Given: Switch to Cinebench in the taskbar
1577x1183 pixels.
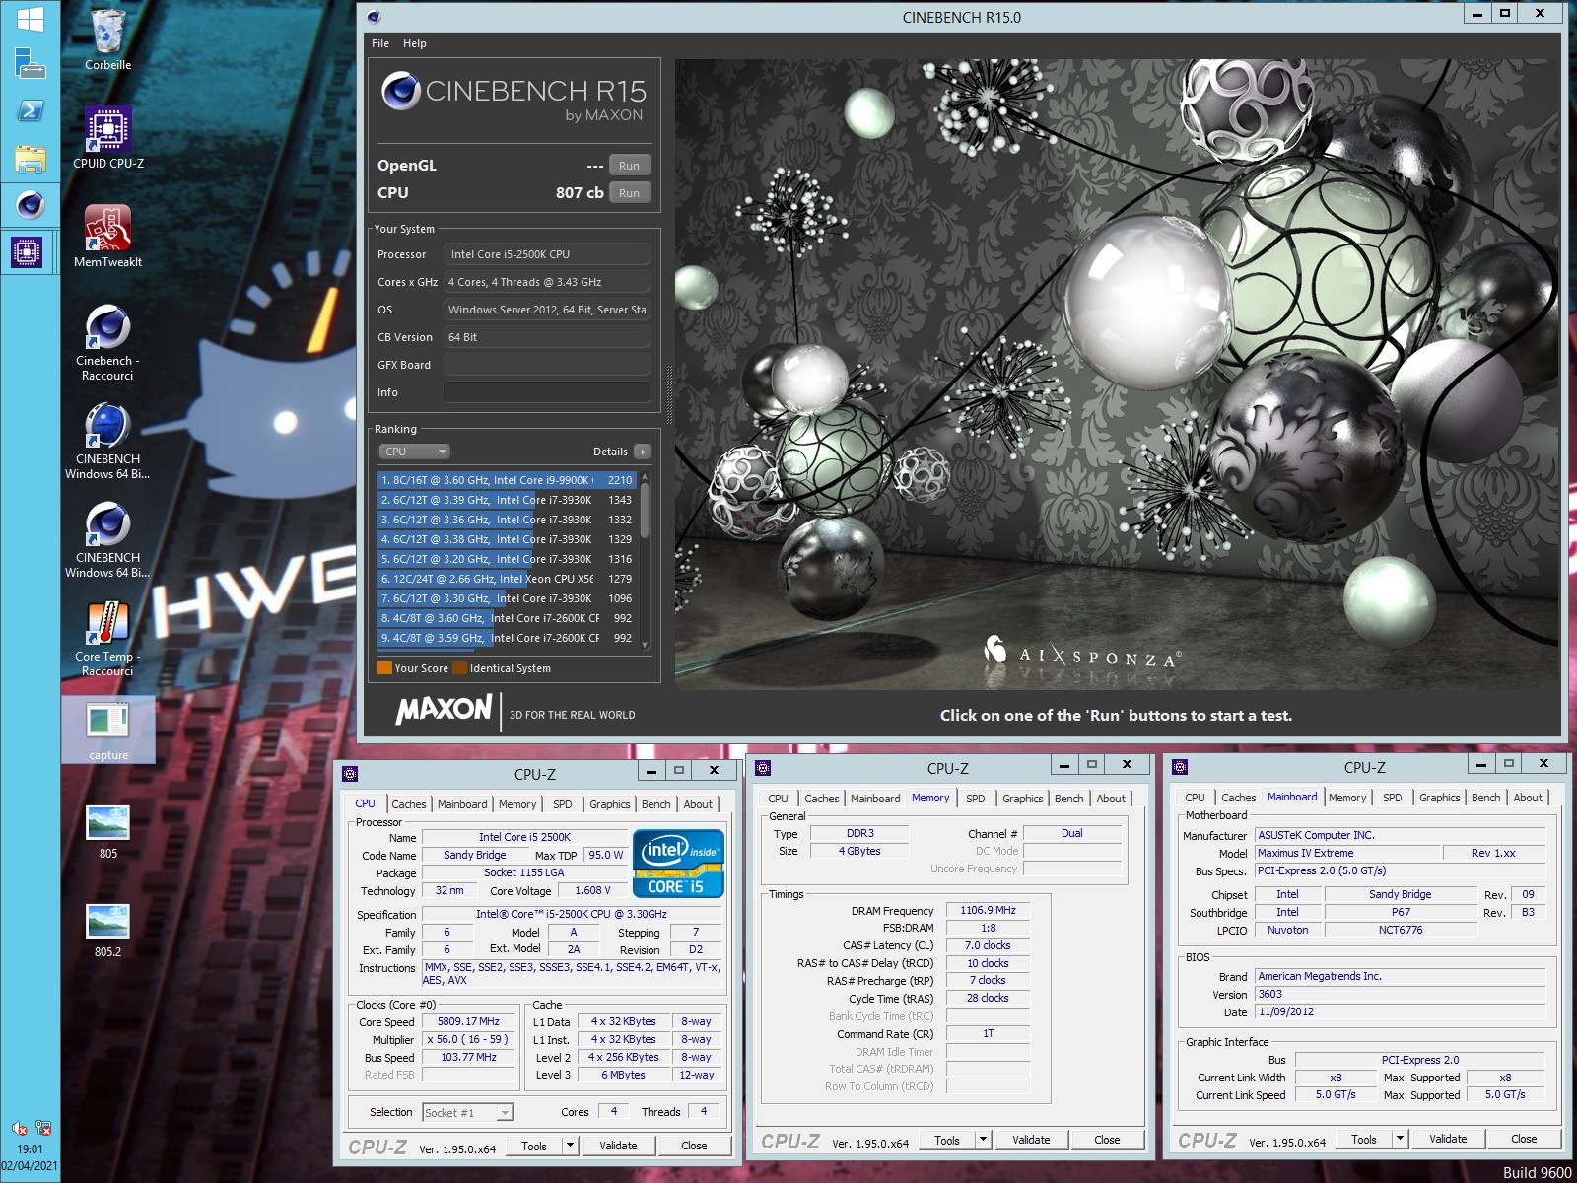Looking at the screenshot, I should (30, 205).
